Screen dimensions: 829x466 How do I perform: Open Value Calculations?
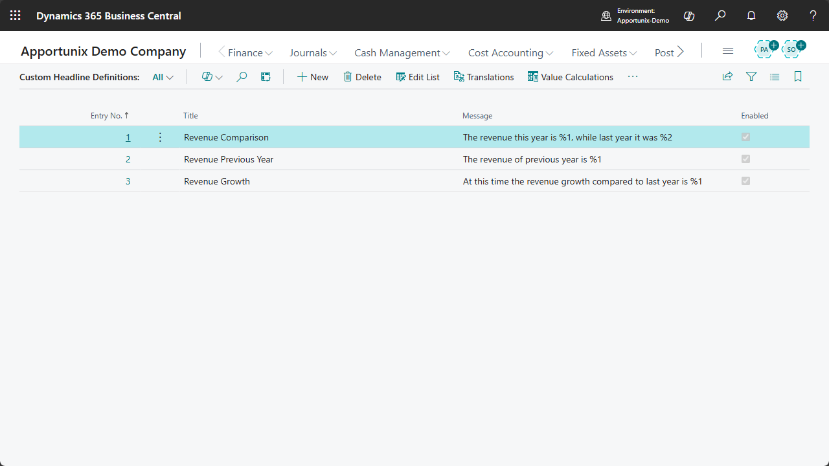(570, 76)
